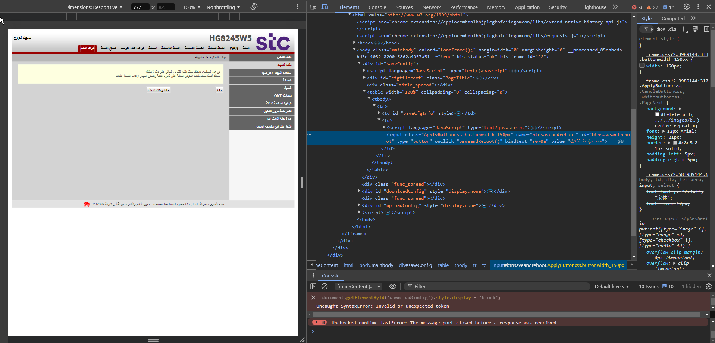This screenshot has height=343, width=715.
Task: Open the console sidebar panel icon
Action: [x=313, y=286]
